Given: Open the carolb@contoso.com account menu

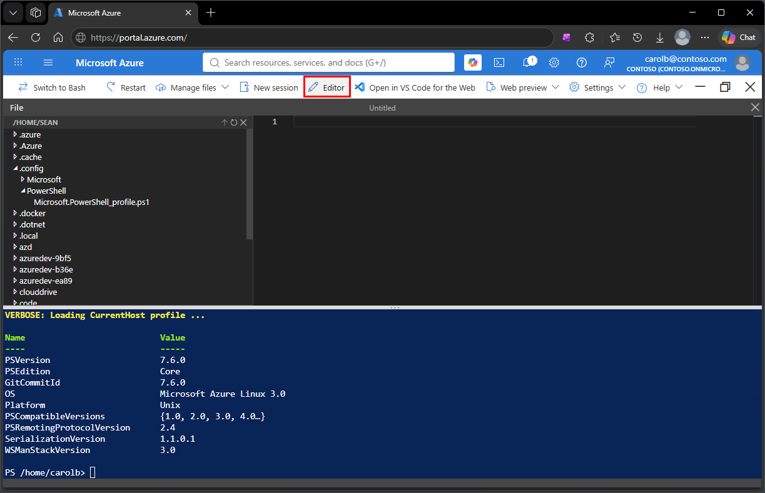Looking at the screenshot, I should [x=688, y=62].
